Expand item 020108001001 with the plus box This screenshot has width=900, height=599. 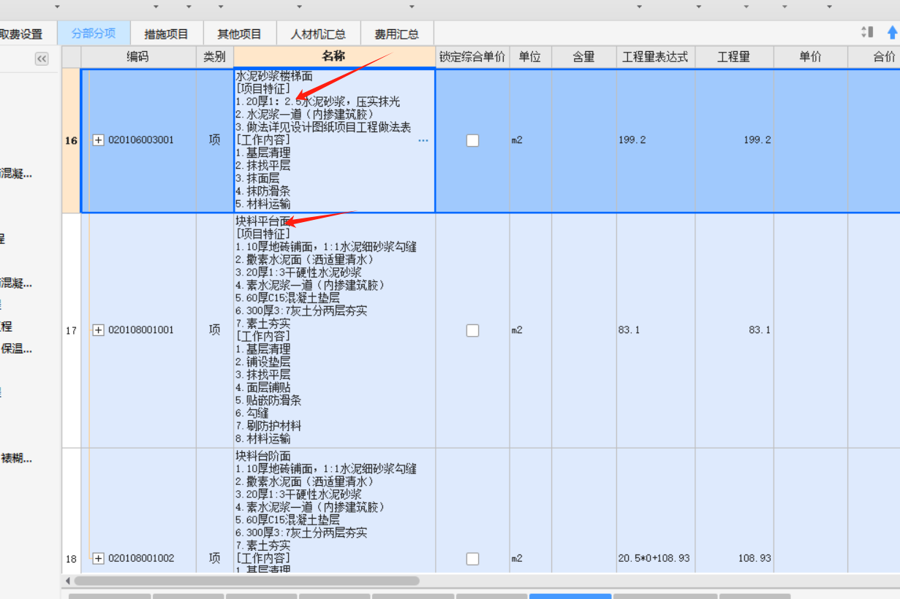[x=99, y=330]
